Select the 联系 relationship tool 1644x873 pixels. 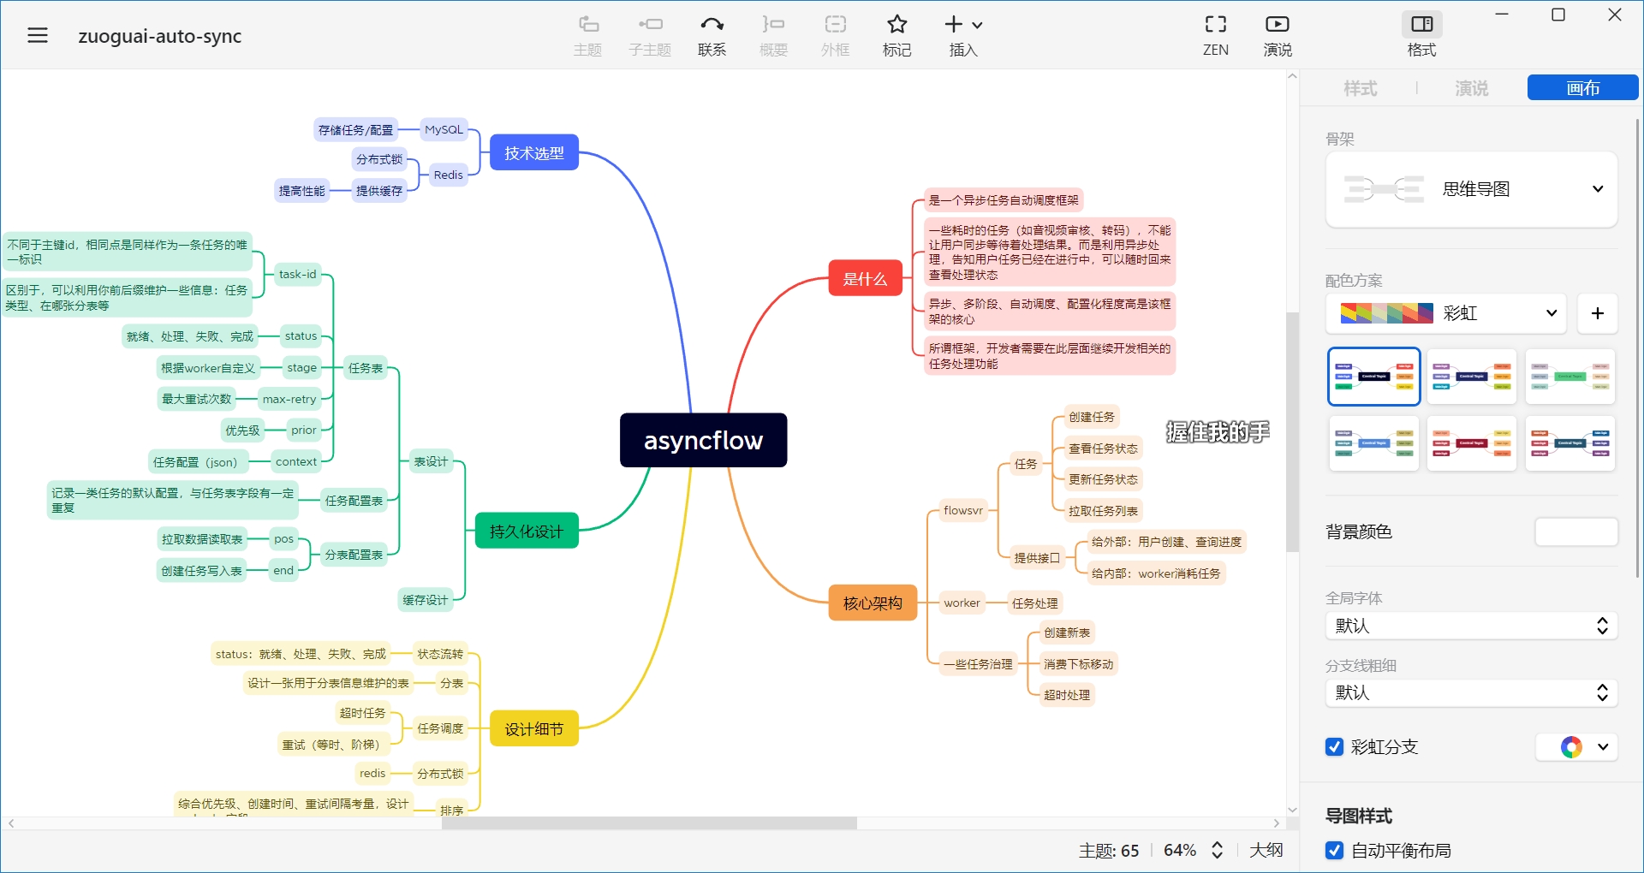[x=712, y=35]
